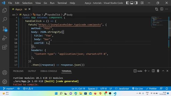Switch to the PROBLEMS panel tab

pyautogui.click(x=18, y=71)
